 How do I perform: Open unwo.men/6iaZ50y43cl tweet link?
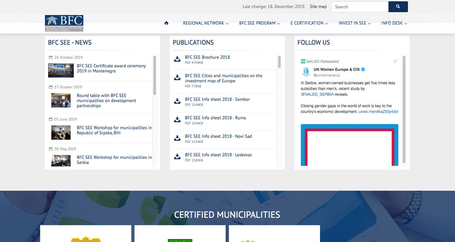378,111
